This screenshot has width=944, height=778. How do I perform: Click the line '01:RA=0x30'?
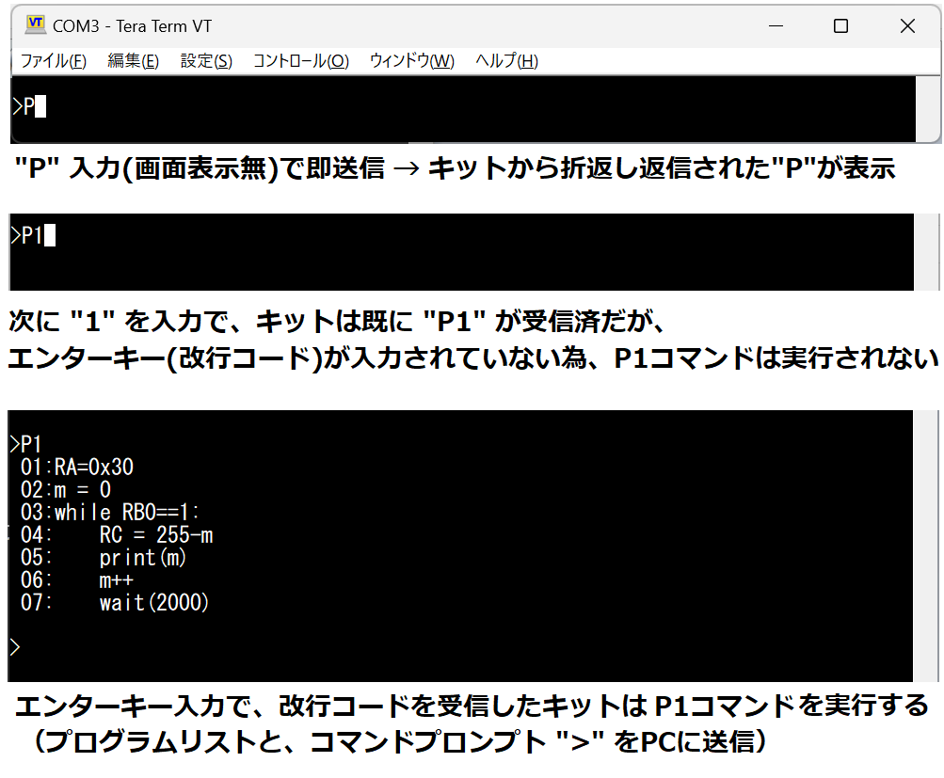(76, 467)
